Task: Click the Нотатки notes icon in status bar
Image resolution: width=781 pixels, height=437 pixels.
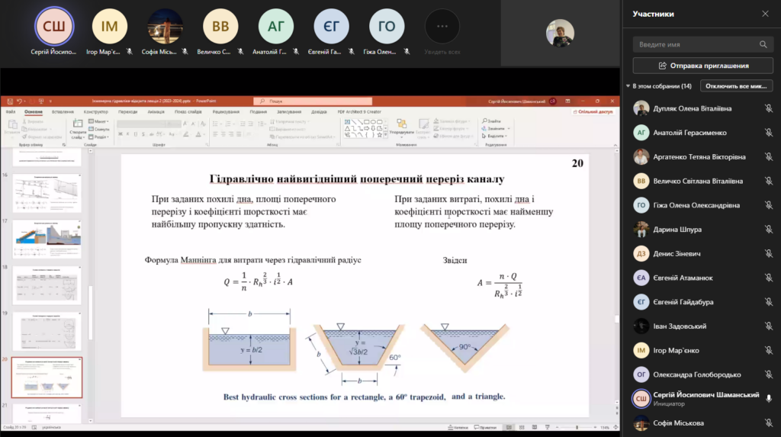Action: tap(450, 427)
